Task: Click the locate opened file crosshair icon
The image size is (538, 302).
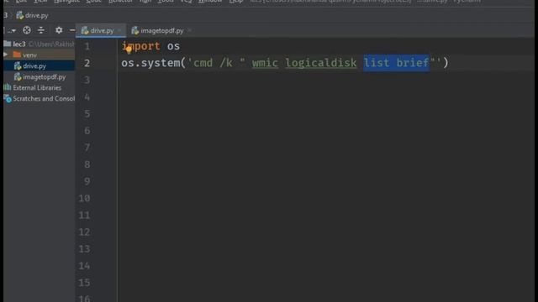Action: pos(27,30)
